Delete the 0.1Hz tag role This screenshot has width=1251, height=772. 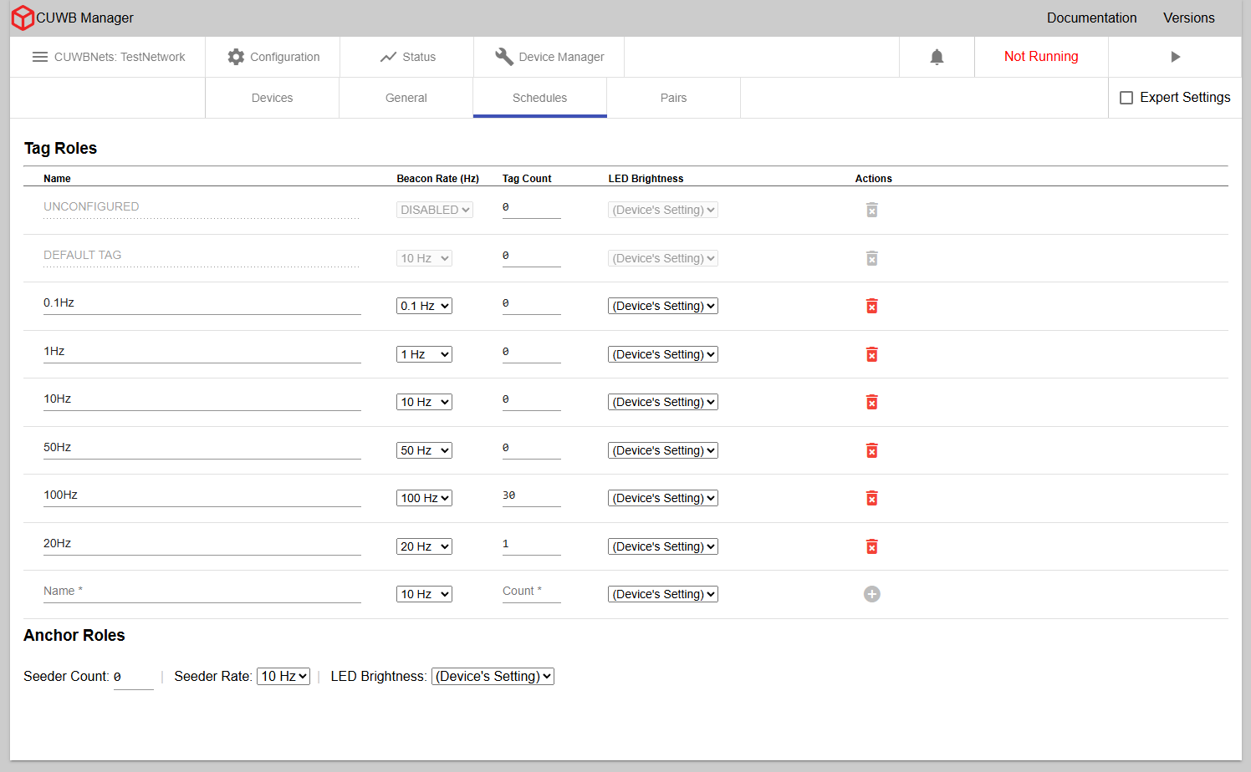(x=871, y=306)
